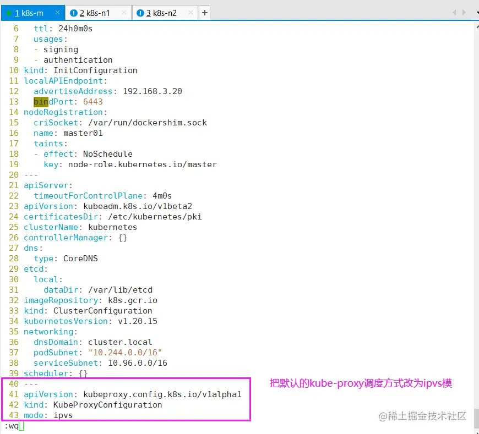Screen dimensions: 479x434
Task: Click the 'type: CoreDNS' line
Action: (66, 258)
